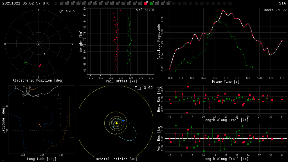Click the T_j 3.62 value
Viewport: 288px width, 162px height.
coord(143,88)
